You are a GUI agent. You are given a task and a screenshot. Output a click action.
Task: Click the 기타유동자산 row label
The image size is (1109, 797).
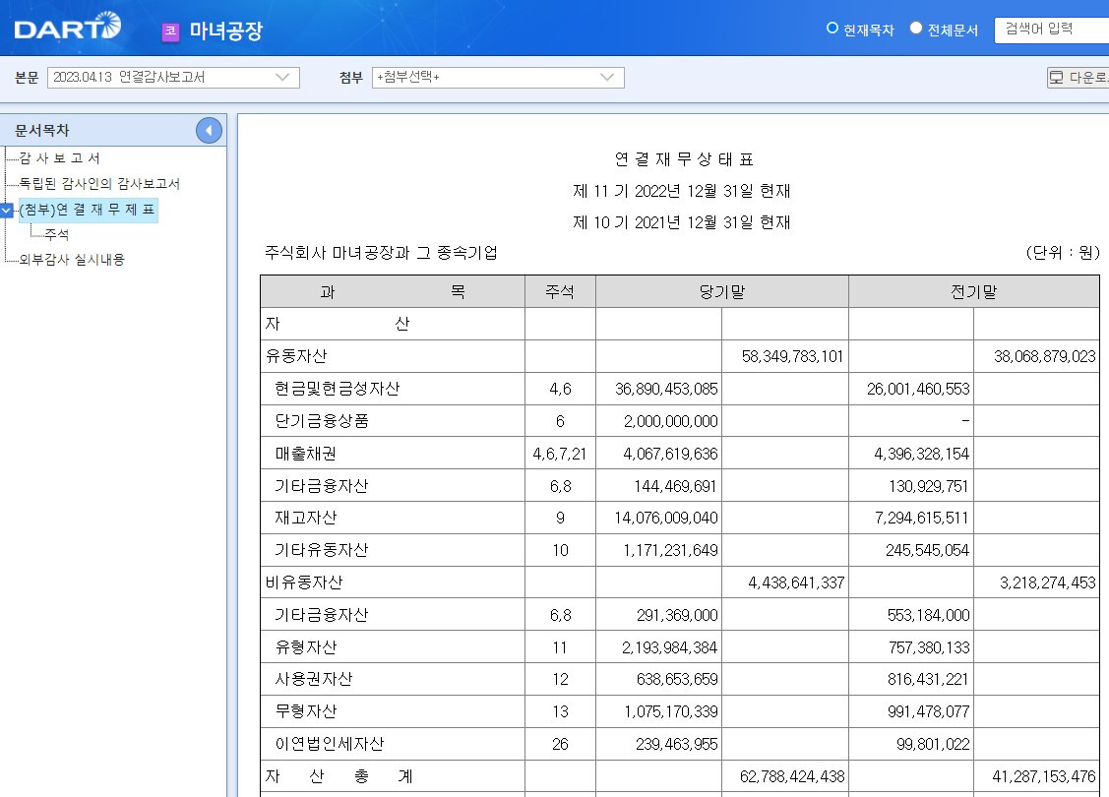[x=322, y=550]
